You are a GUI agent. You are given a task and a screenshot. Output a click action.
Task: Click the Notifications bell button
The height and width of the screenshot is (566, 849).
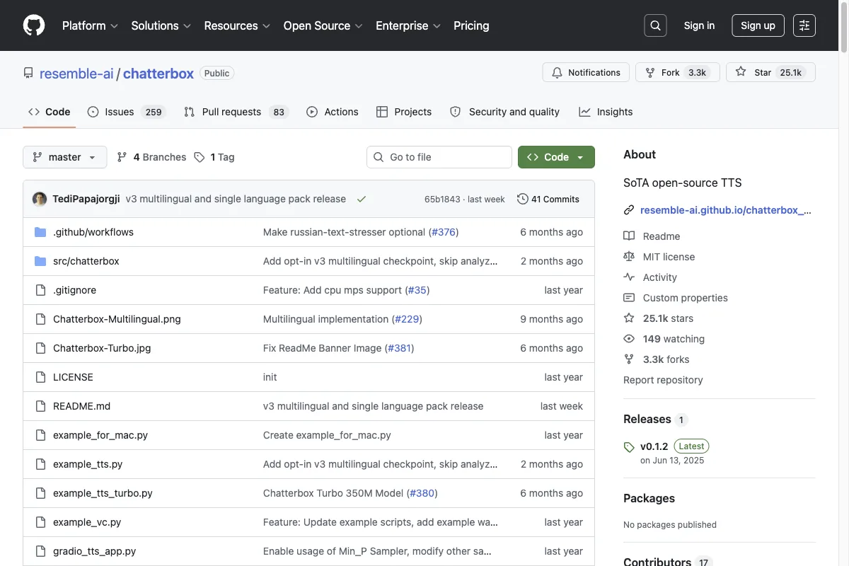(586, 72)
